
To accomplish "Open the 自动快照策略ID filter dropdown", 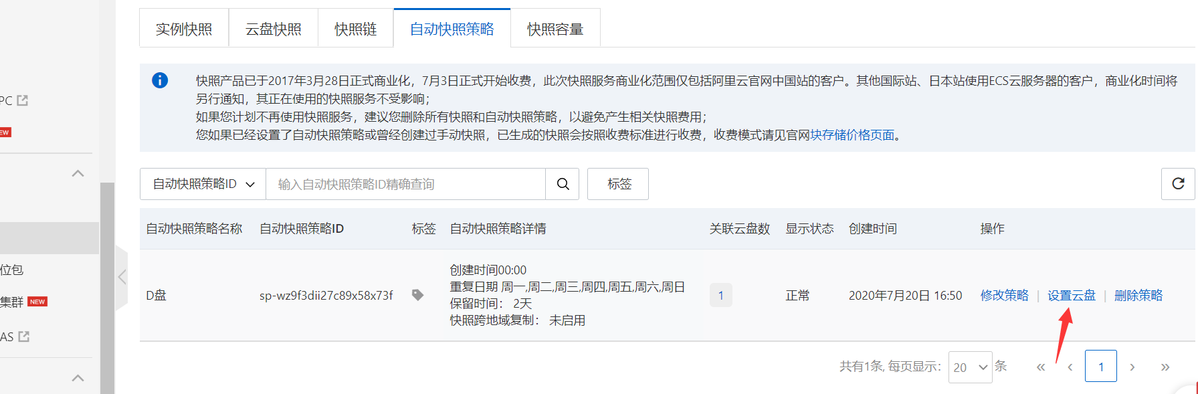I will click(203, 184).
